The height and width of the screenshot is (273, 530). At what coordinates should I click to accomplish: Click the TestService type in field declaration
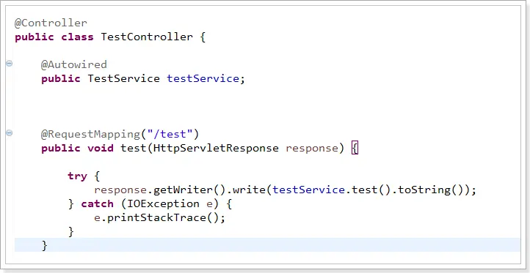(x=124, y=78)
